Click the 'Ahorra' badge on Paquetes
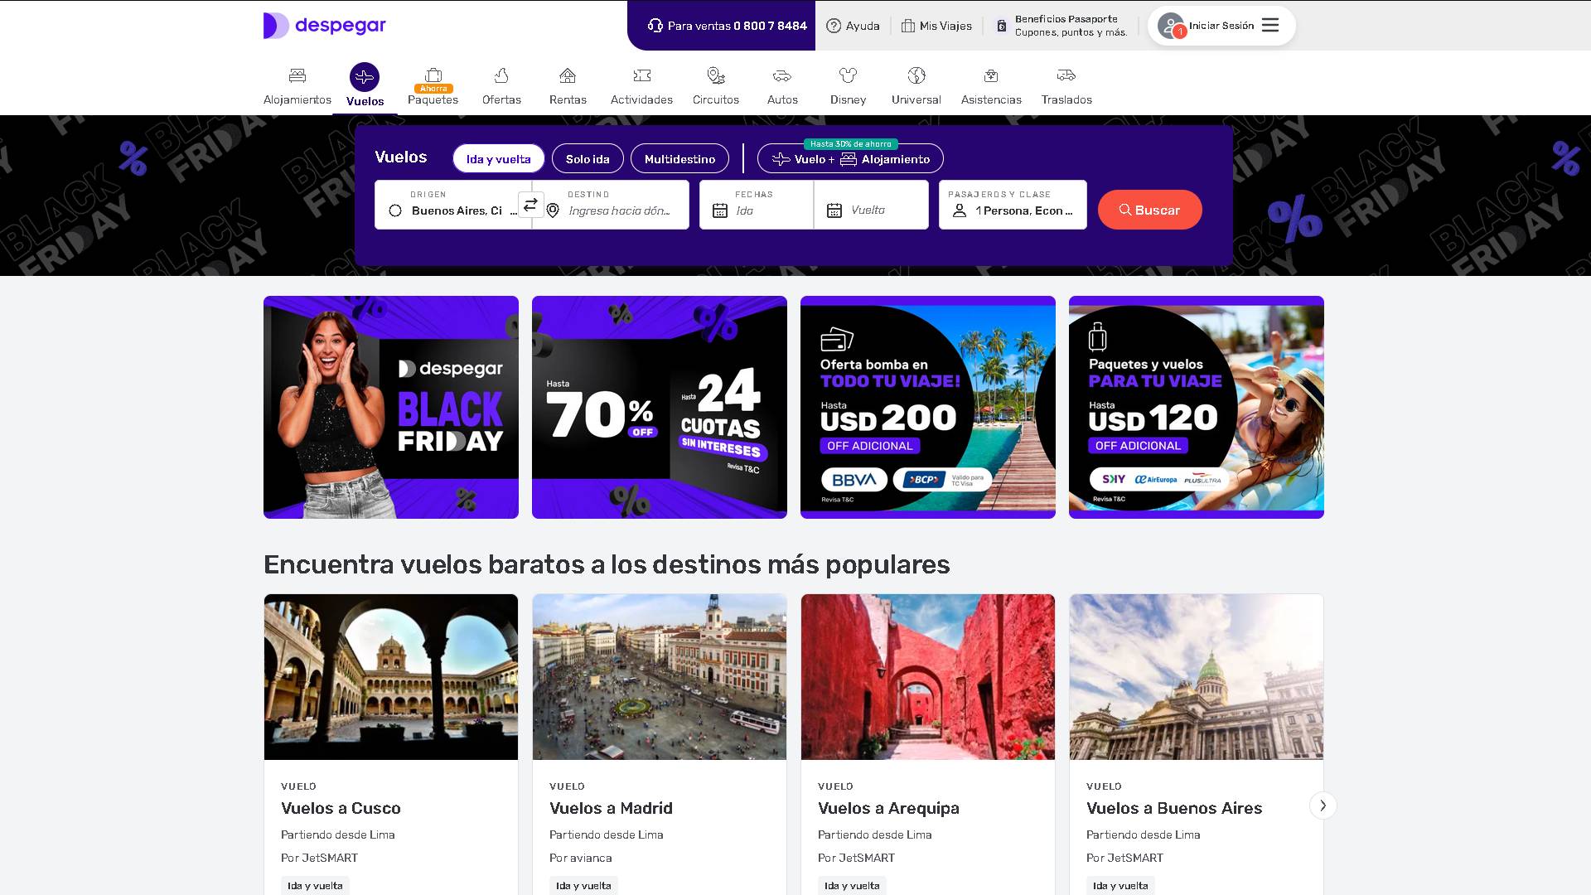This screenshot has height=895, width=1591. click(x=433, y=89)
